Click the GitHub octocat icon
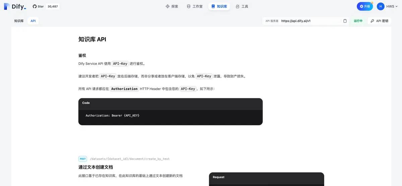The width and height of the screenshot is (402, 186). coord(35,6)
